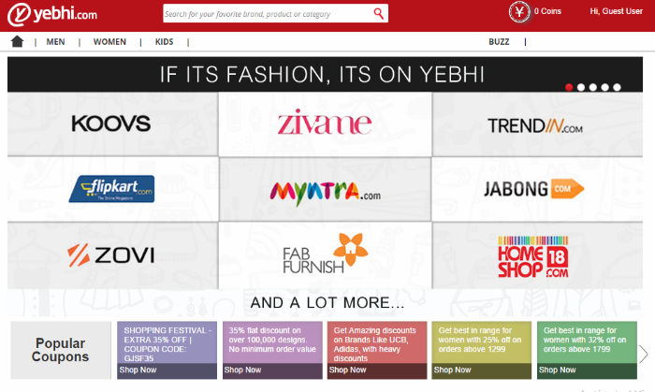Viewport: 655px width, 392px height.
Task: Click Hi, Guest User account link
Action: pyautogui.click(x=616, y=11)
